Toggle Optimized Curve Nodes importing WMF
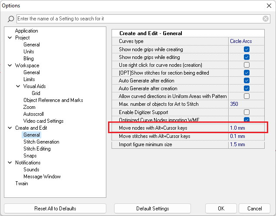This screenshot has width=276, height=216. (x=246, y=120)
